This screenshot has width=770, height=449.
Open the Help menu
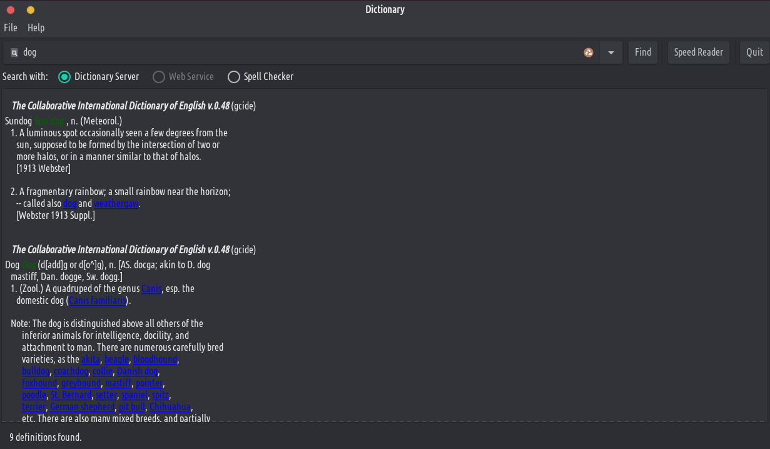click(x=36, y=28)
